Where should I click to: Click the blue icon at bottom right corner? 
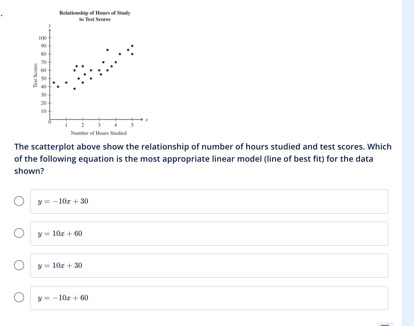(x=385, y=324)
